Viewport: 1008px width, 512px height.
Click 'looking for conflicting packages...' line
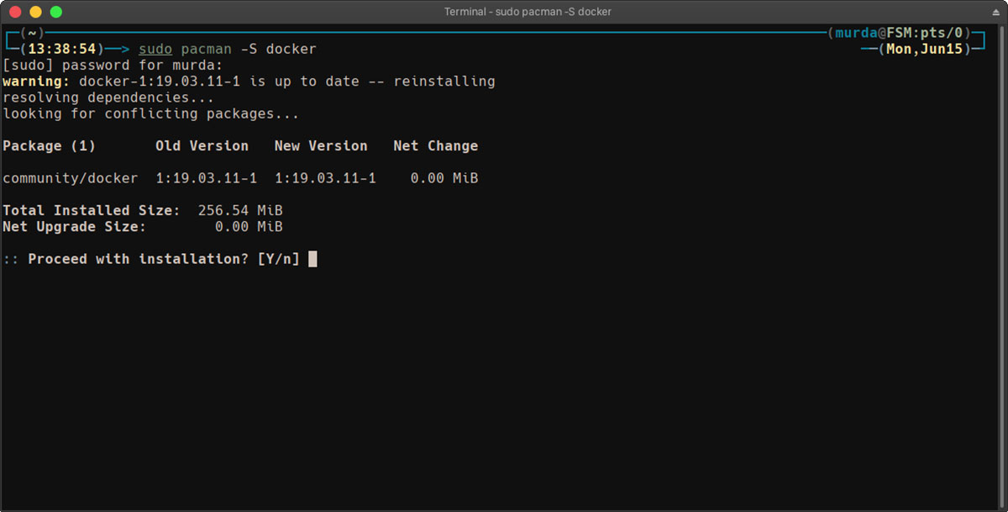151,113
